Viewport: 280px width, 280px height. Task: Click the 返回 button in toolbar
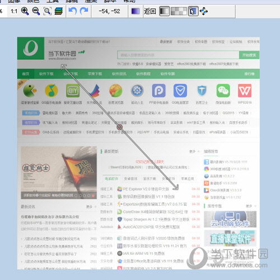[x=150, y=11]
